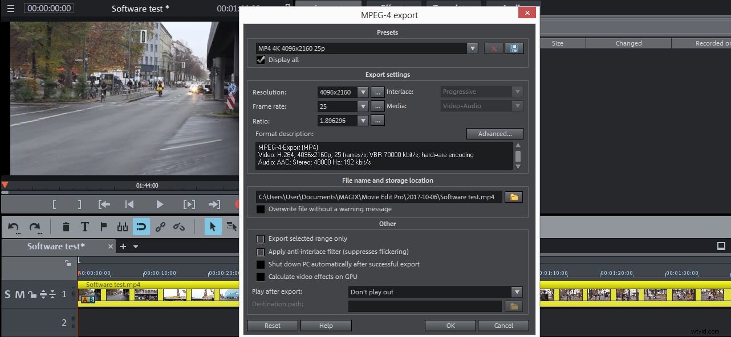This screenshot has width=731, height=337.
Task: Click the Reset button in the export dialog
Action: click(x=272, y=325)
